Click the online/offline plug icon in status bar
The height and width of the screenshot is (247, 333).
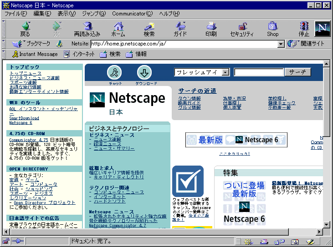(17, 241)
